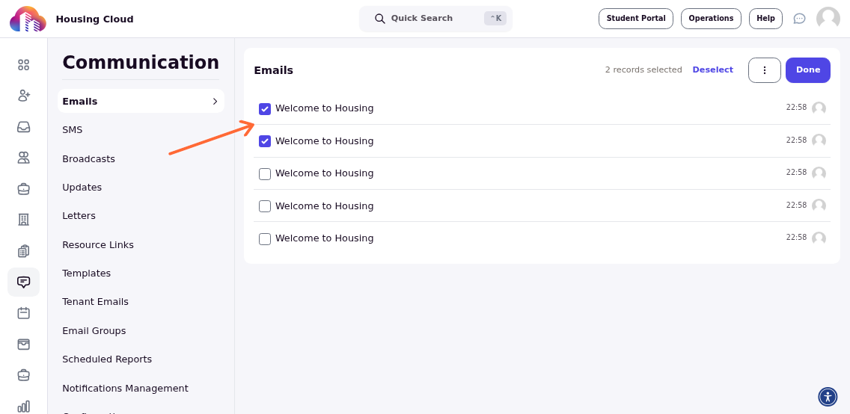Open Broadcasts in Communication menu
The image size is (850, 414).
coord(88,158)
